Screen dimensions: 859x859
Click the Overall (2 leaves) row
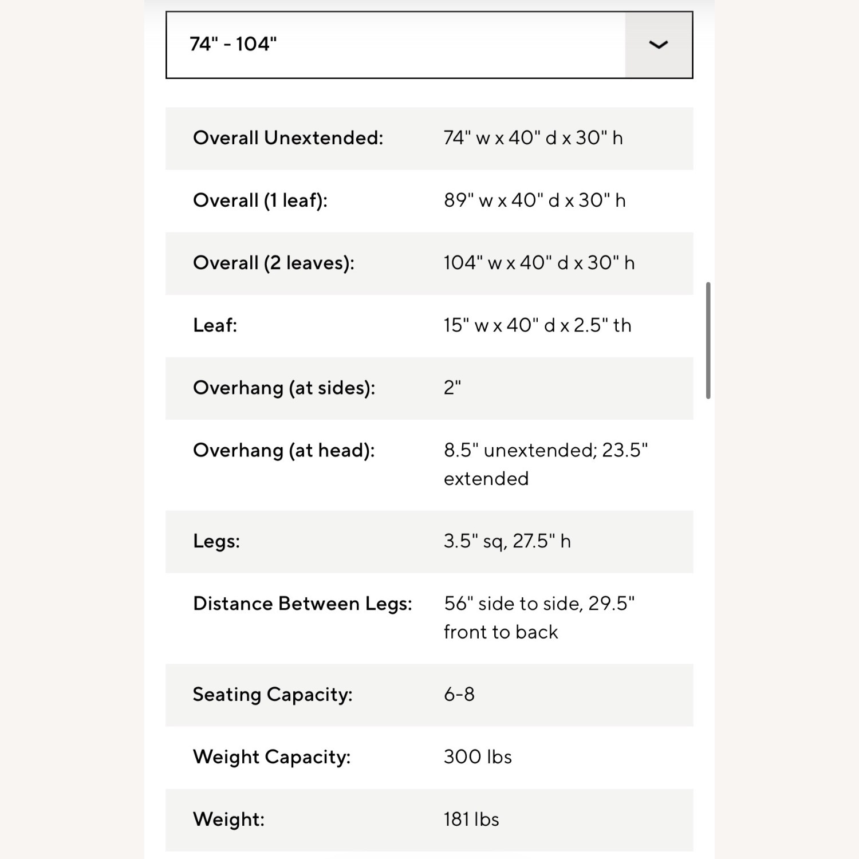[x=429, y=263]
